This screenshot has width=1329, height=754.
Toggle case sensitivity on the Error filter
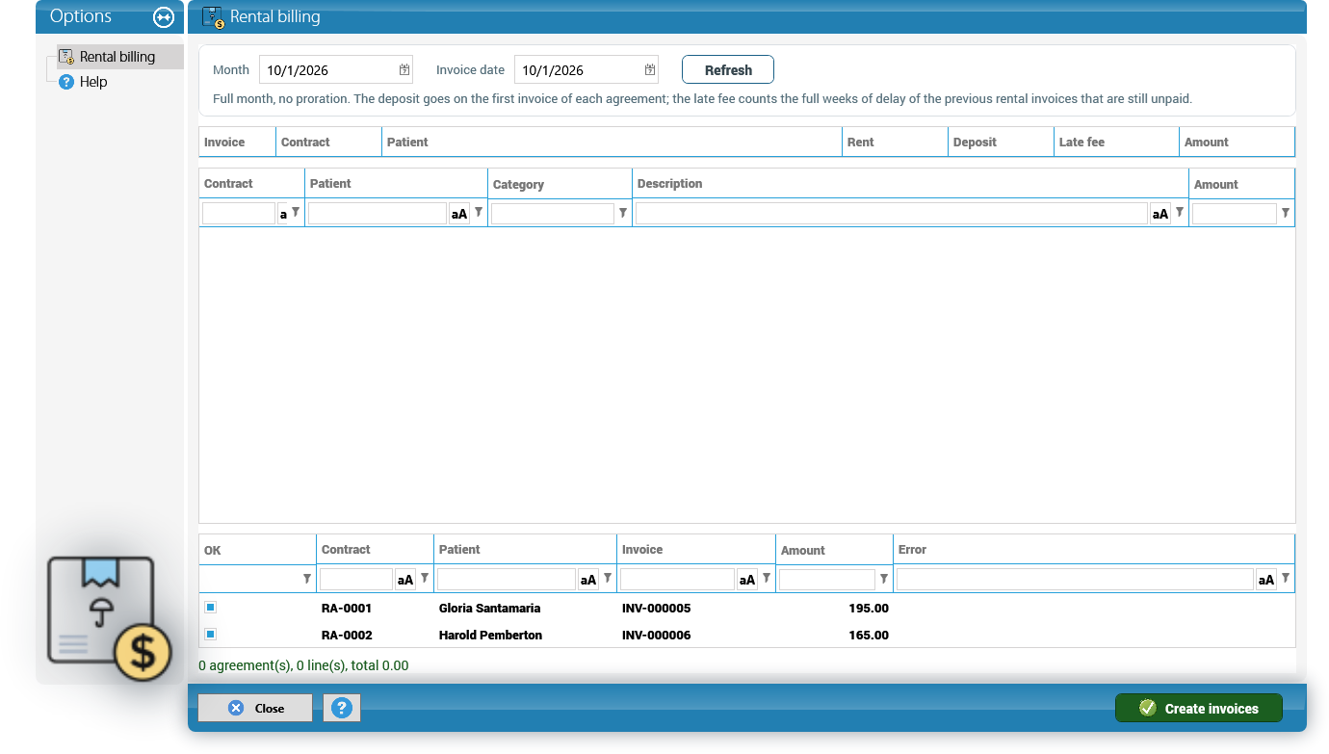tap(1266, 579)
